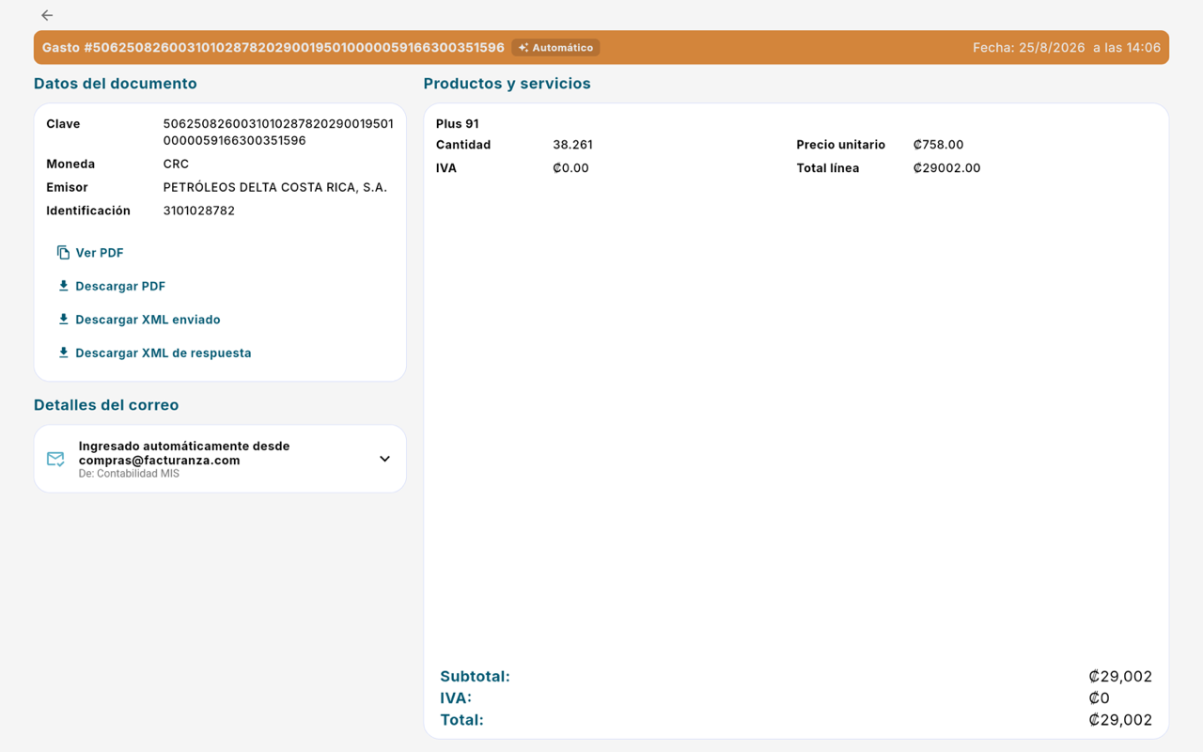Click the Ver PDF document icon
This screenshot has width=1203, height=752.
(63, 253)
